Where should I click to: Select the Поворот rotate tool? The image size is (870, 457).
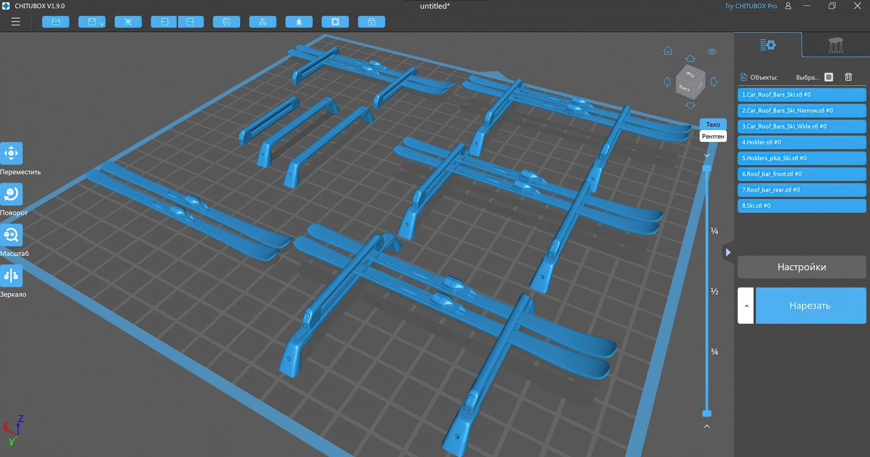11,194
